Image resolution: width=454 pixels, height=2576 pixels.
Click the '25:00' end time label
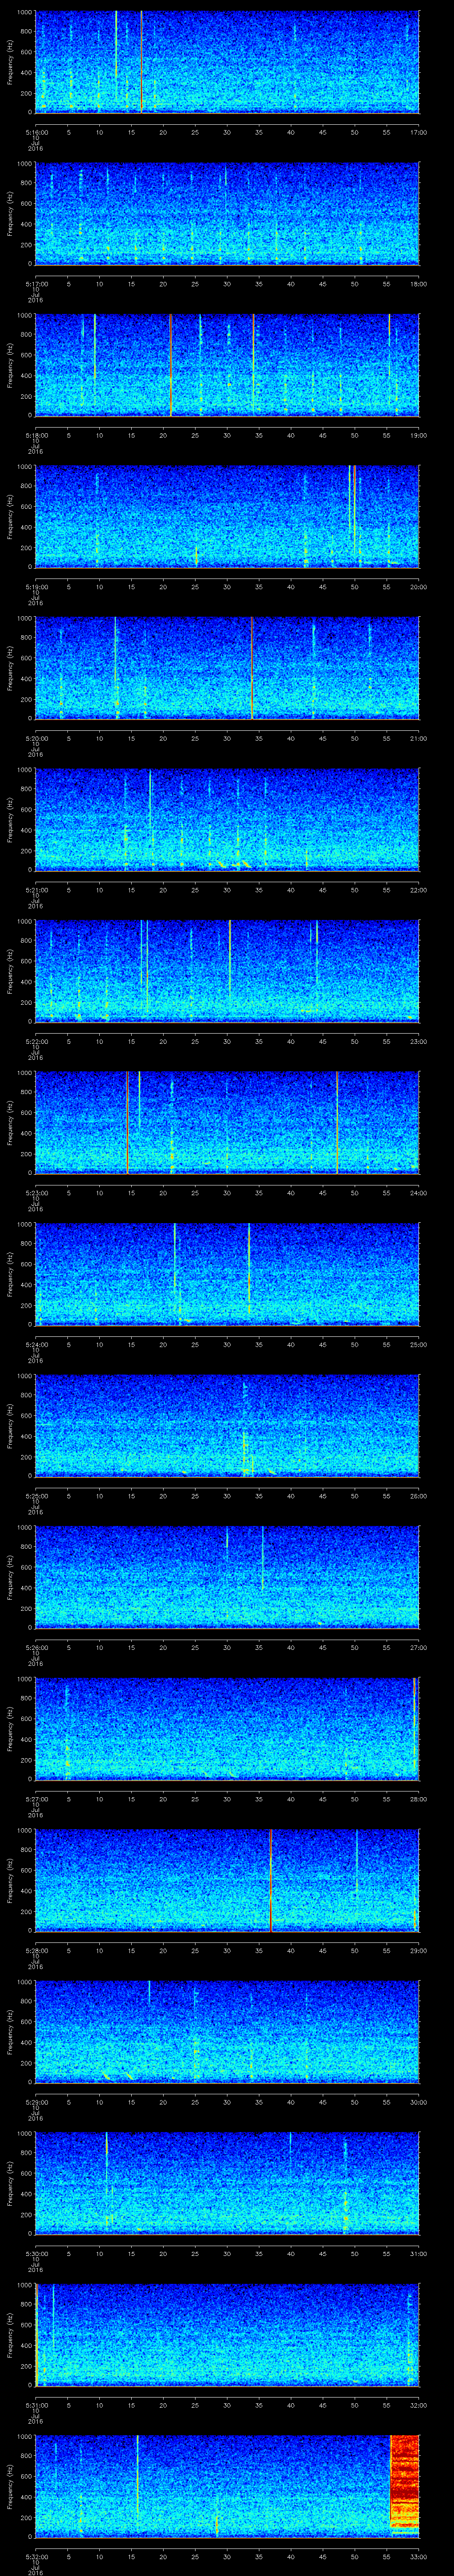point(418,1344)
